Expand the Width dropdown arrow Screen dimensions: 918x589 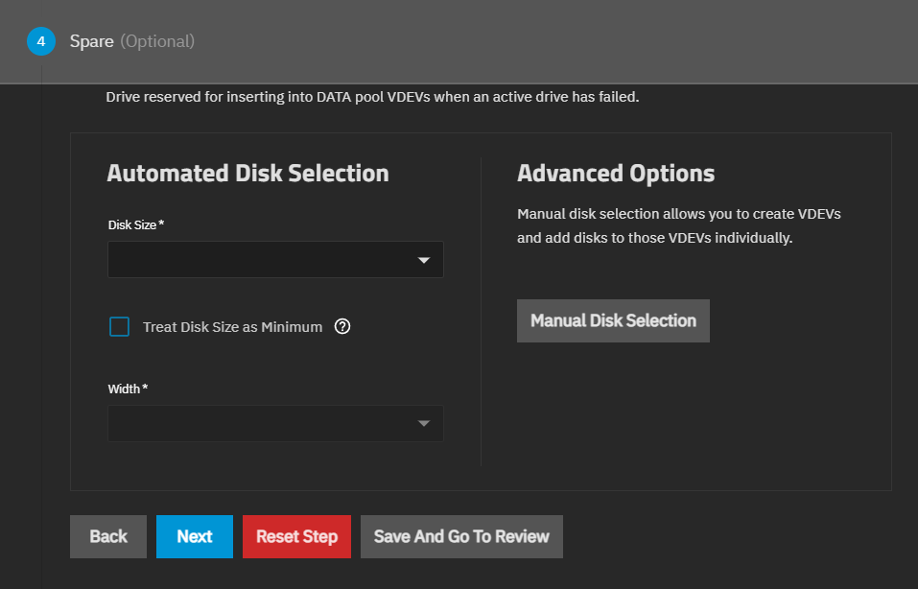(x=424, y=424)
